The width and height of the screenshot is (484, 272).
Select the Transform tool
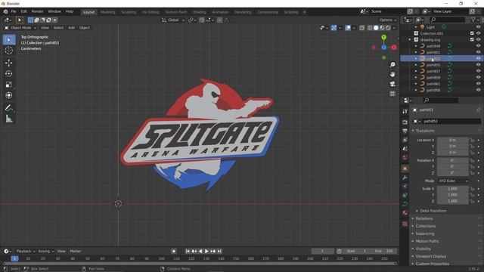pos(8,95)
